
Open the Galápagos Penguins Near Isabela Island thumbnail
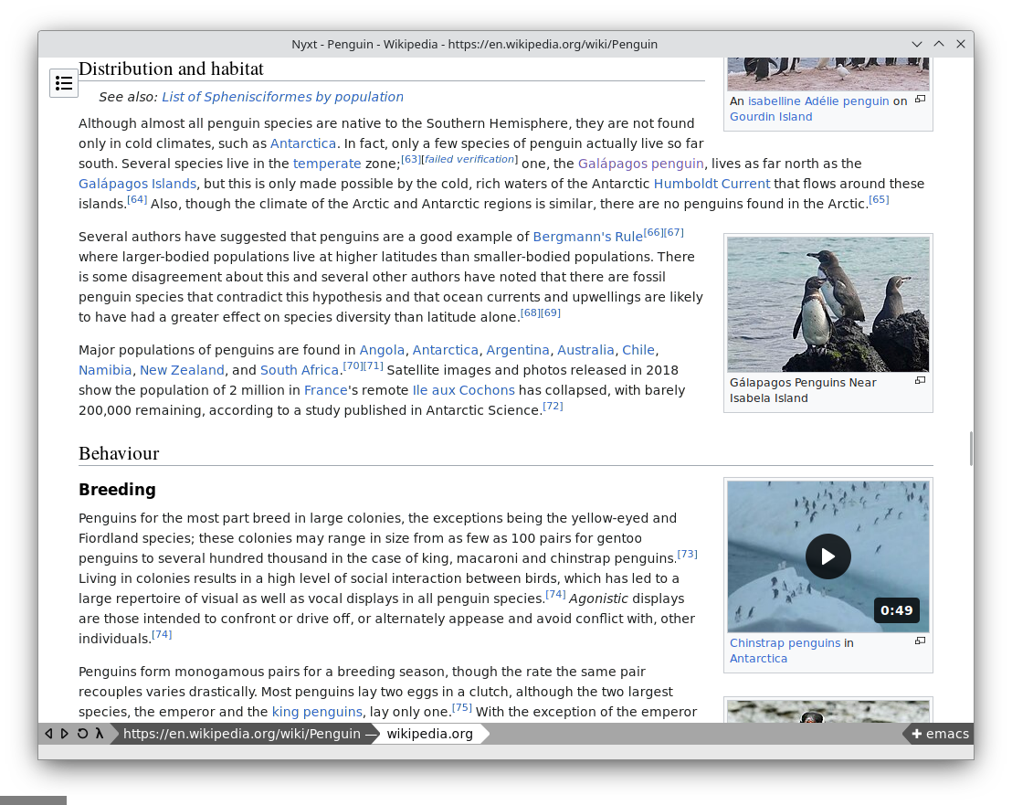click(828, 304)
